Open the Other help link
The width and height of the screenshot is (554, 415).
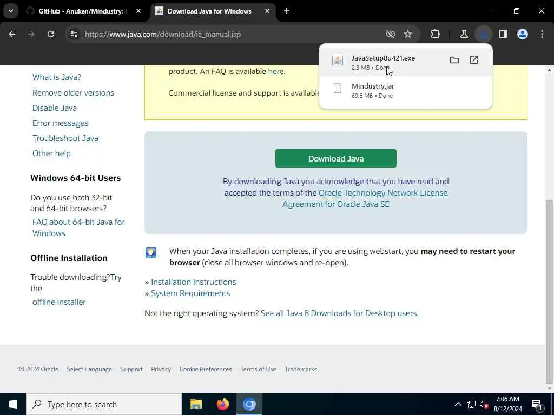pyautogui.click(x=51, y=153)
